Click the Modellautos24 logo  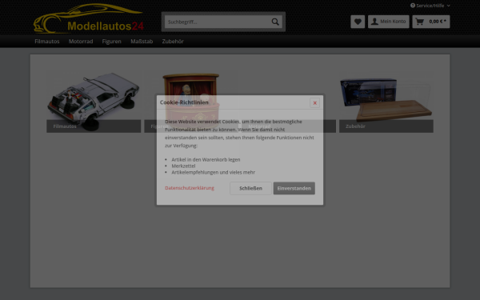[x=89, y=18]
